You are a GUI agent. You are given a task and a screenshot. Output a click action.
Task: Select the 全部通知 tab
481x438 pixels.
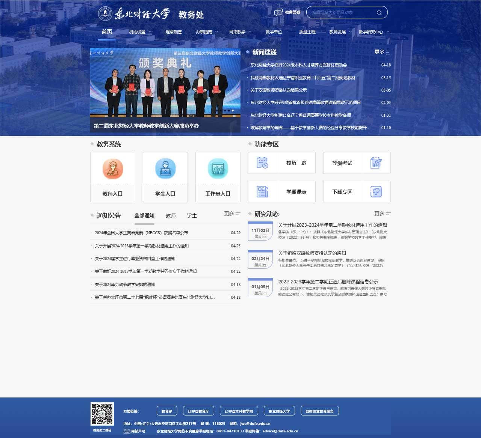pyautogui.click(x=144, y=215)
